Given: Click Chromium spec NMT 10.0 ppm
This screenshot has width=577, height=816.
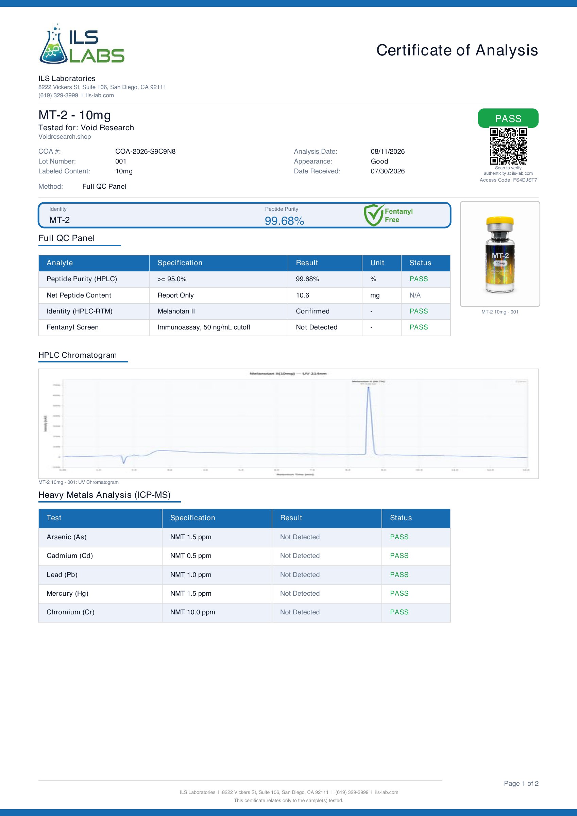Looking at the screenshot, I should (192, 612).
